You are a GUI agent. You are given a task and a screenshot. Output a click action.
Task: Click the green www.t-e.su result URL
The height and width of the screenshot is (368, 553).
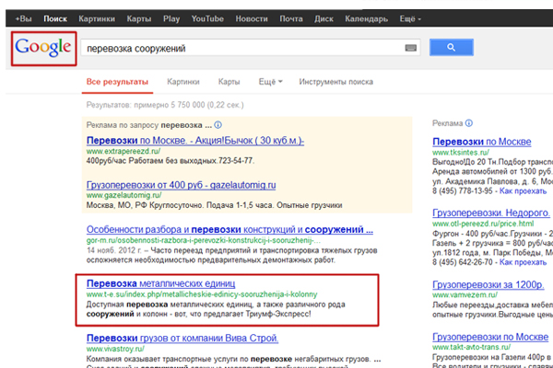(202, 294)
